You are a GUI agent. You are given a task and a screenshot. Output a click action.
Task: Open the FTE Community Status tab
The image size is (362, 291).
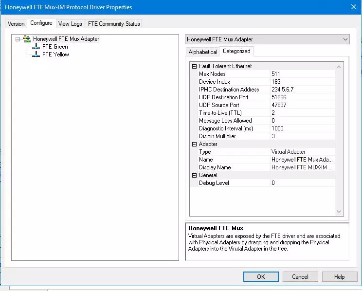coord(114,24)
